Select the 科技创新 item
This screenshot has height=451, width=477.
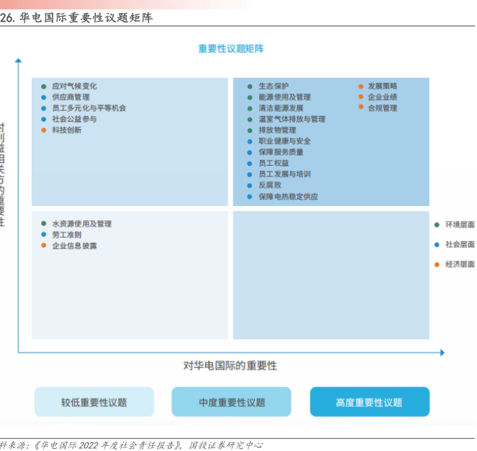(67, 130)
